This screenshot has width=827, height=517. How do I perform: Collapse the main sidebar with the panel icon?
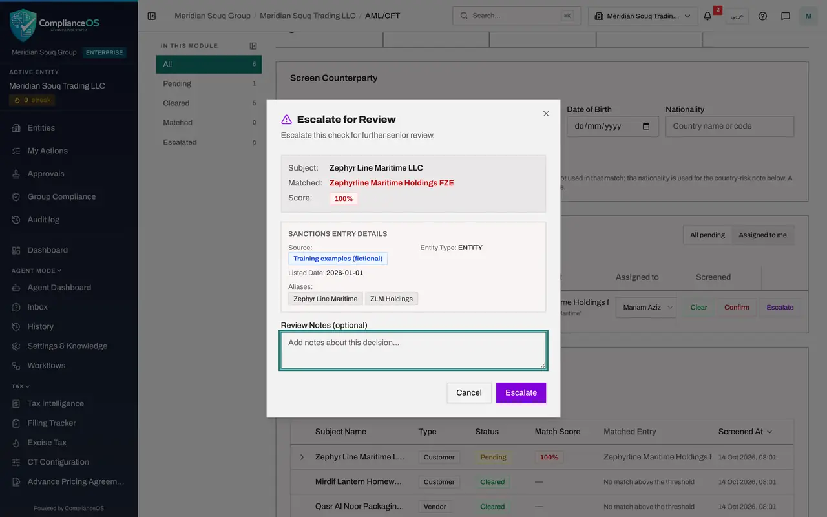(x=152, y=16)
